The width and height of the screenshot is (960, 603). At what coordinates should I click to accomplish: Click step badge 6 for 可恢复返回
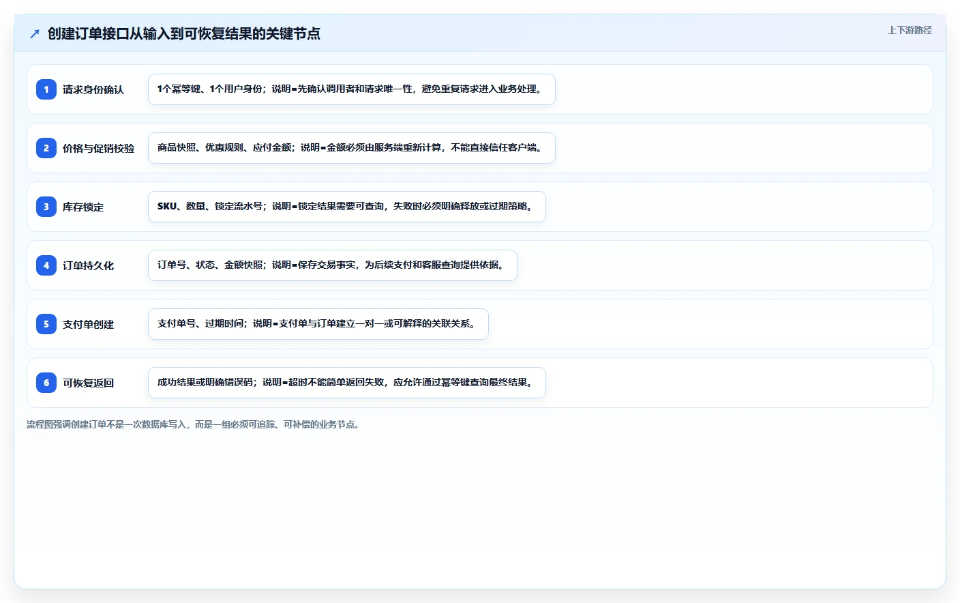[x=46, y=383]
